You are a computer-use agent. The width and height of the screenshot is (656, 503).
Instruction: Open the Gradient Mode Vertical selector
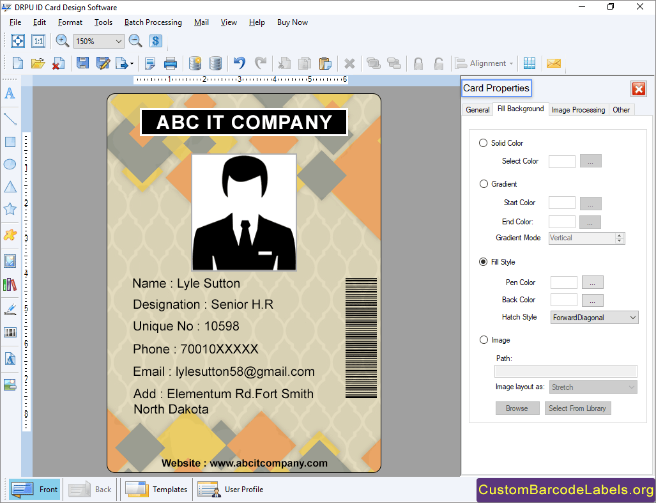point(586,238)
